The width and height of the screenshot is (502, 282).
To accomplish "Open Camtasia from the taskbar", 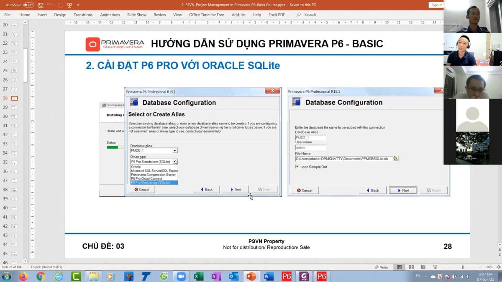I will coord(76,276).
